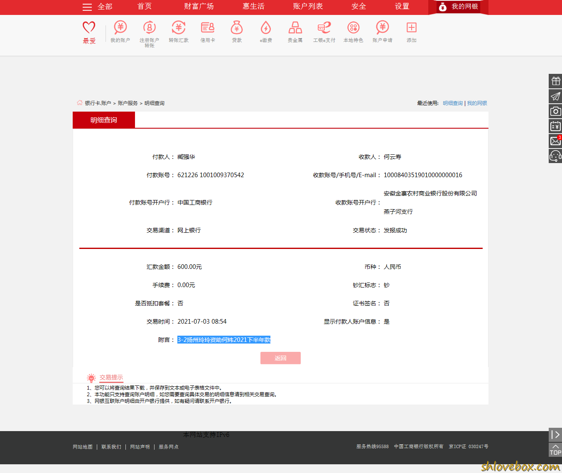The image size is (562, 473).
Task: Click currency value 人民币
Action: [x=393, y=267]
